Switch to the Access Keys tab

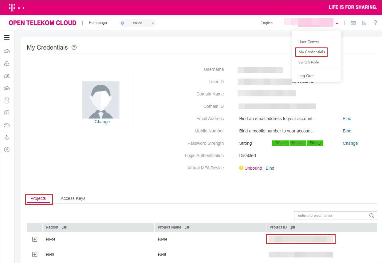click(x=73, y=198)
